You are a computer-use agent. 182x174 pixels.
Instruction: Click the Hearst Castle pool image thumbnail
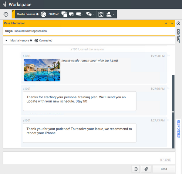pos(42,70)
